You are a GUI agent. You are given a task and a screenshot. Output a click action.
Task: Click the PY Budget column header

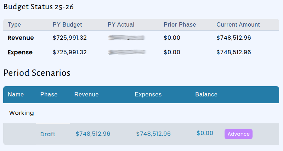tap(67, 24)
